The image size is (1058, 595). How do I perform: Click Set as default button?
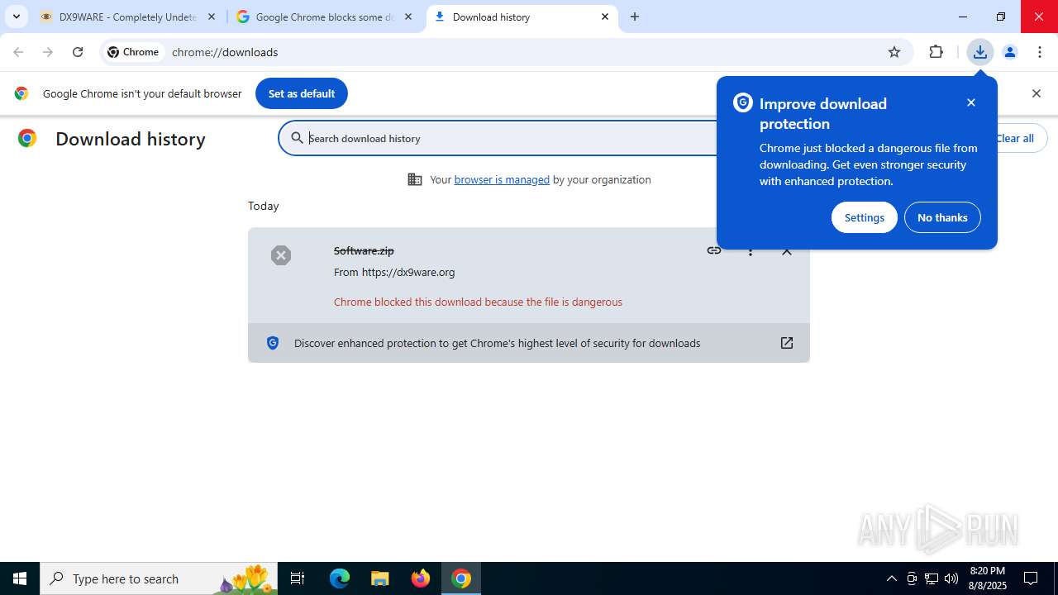click(x=302, y=93)
